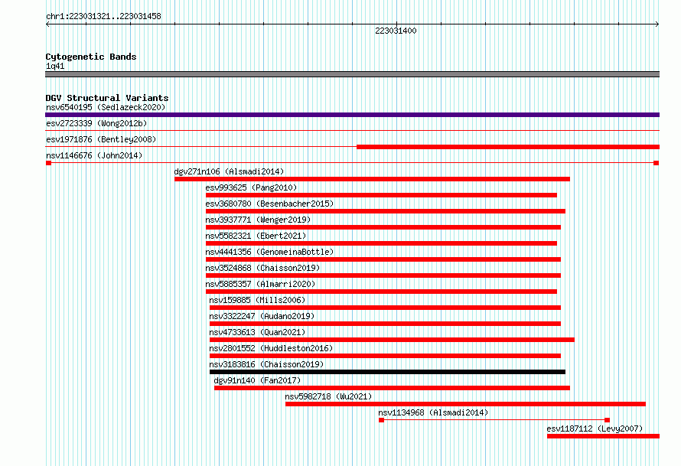Click the red esv993625 variant bar

(381, 195)
